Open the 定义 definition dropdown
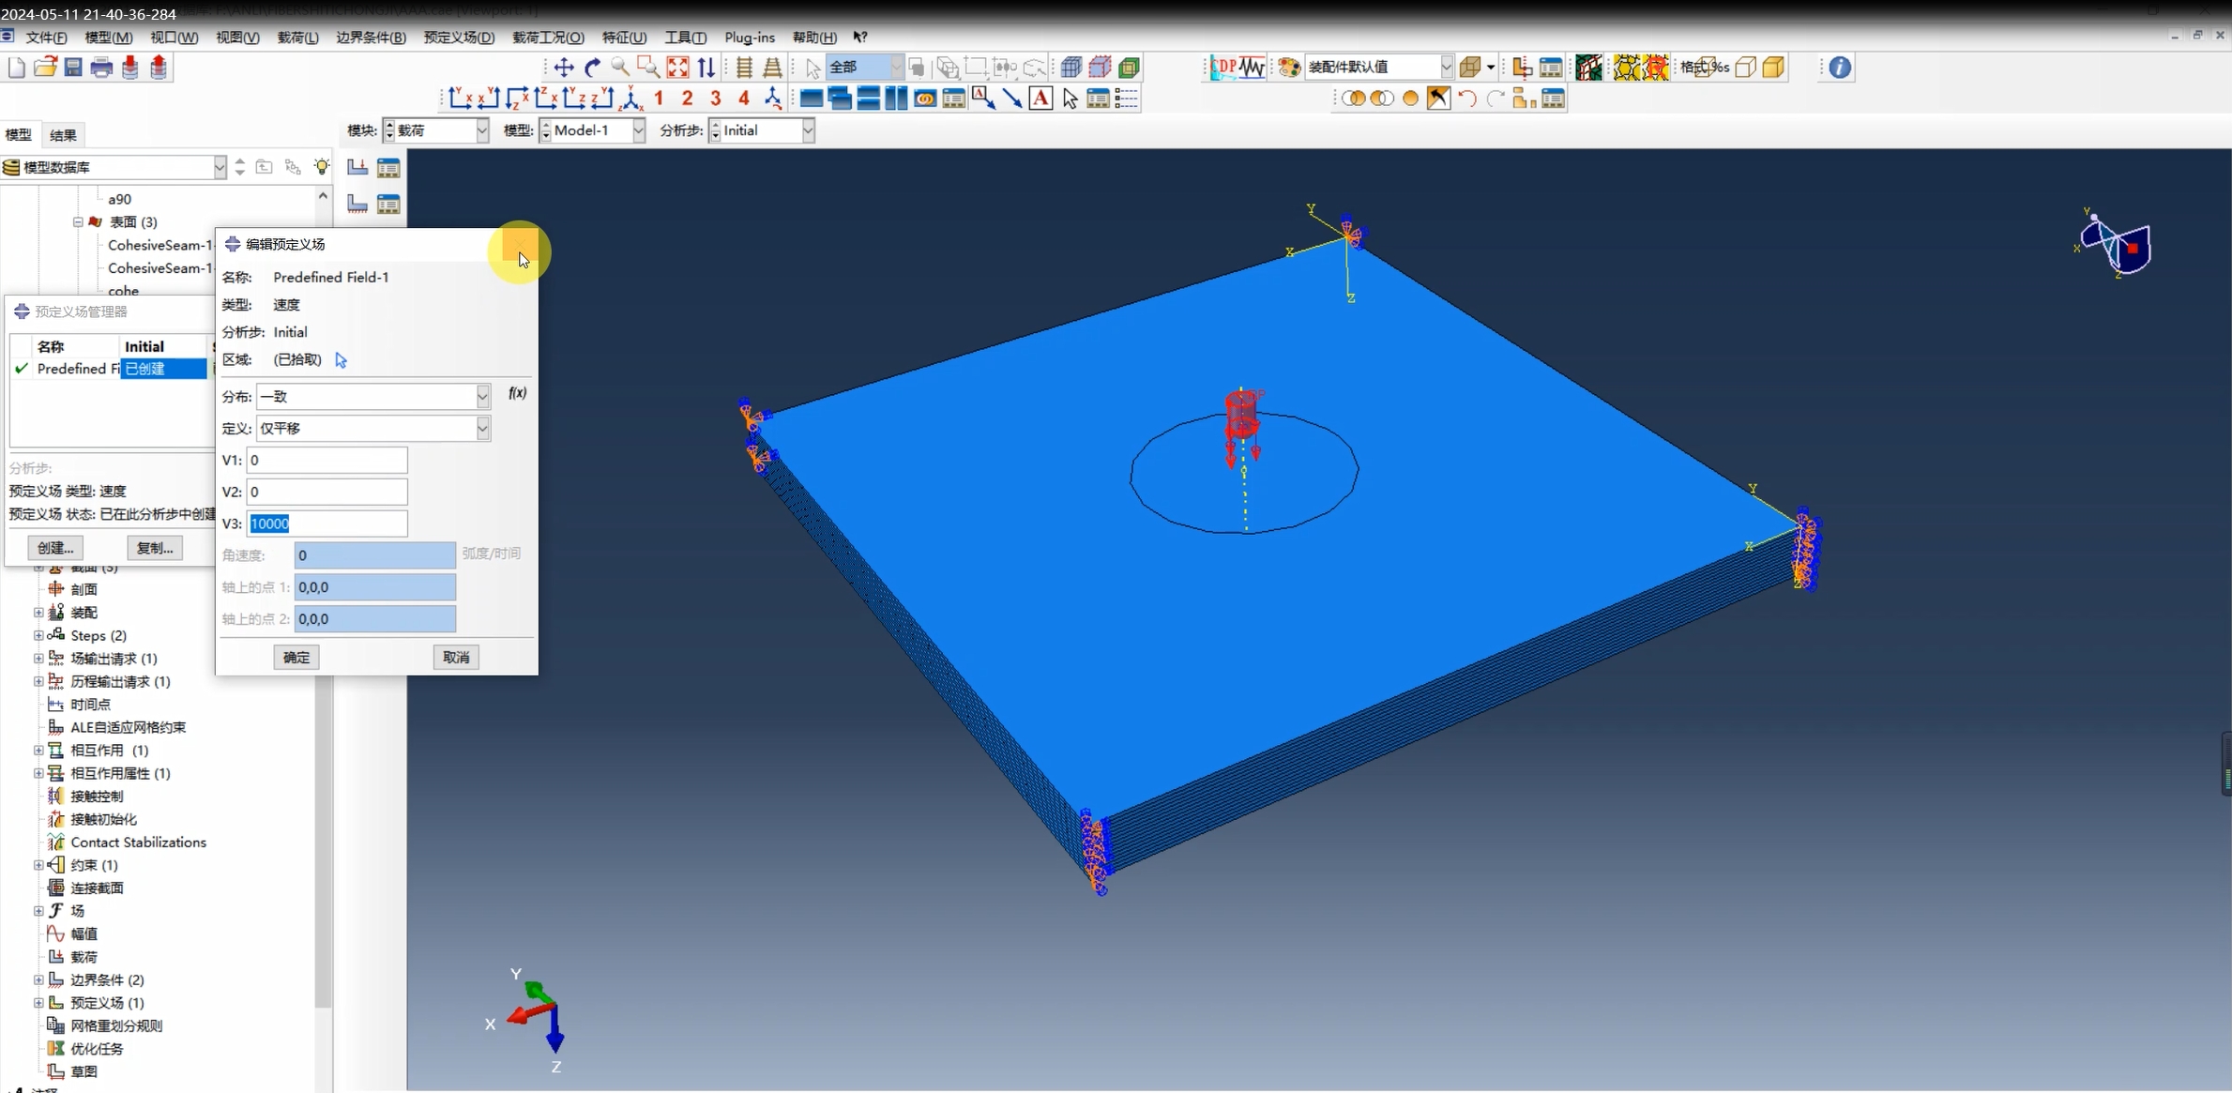The image size is (2232, 1093). [482, 429]
